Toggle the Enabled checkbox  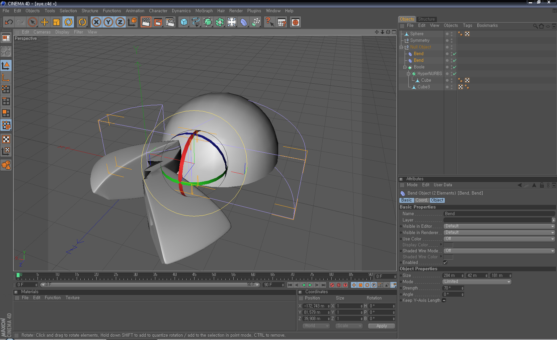pyautogui.click(x=445, y=263)
